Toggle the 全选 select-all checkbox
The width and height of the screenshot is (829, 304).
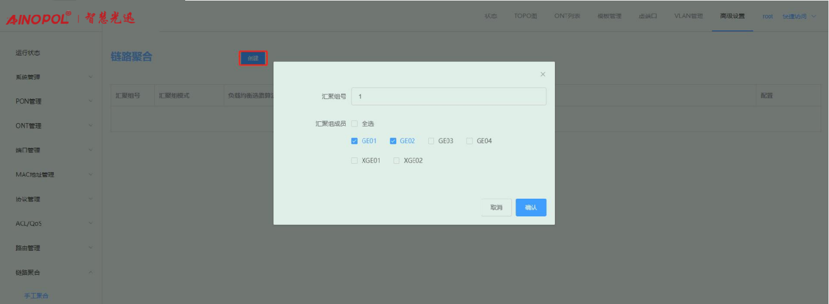[354, 124]
